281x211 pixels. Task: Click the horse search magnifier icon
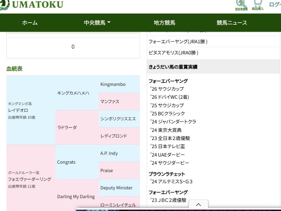pos(241,4)
